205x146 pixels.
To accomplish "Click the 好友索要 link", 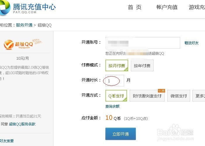I will (7, 141).
